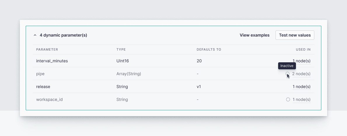Open the node link for interval_minutes
Screen dimensions: 347x136
point(301,61)
